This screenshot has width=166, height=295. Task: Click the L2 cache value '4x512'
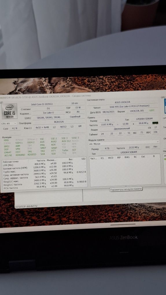pyautogui.click(x=63, y=127)
